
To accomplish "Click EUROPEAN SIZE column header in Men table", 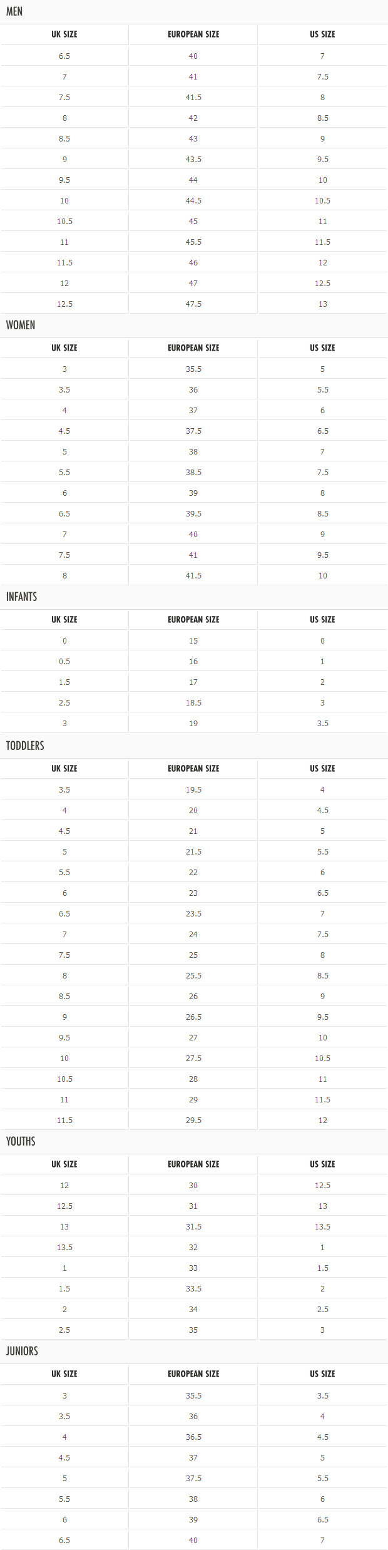I will [x=193, y=34].
